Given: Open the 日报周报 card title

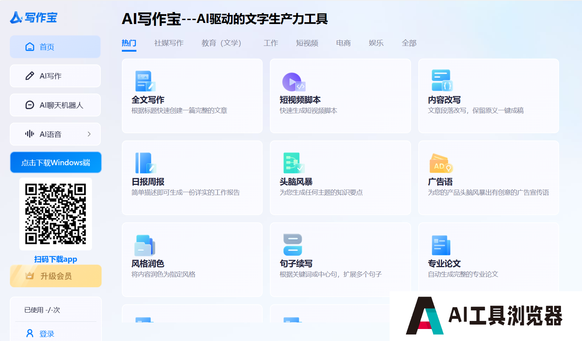Looking at the screenshot, I should click(x=148, y=182).
